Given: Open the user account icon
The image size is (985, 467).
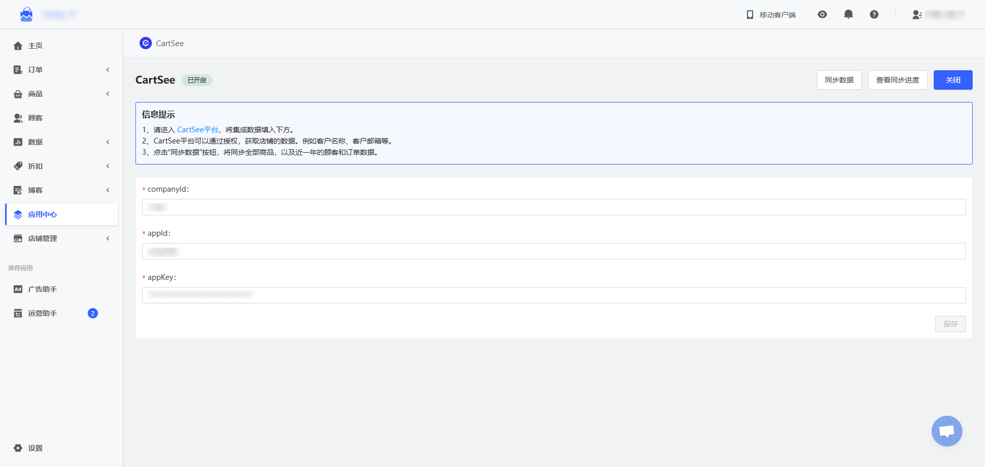Looking at the screenshot, I should [917, 15].
